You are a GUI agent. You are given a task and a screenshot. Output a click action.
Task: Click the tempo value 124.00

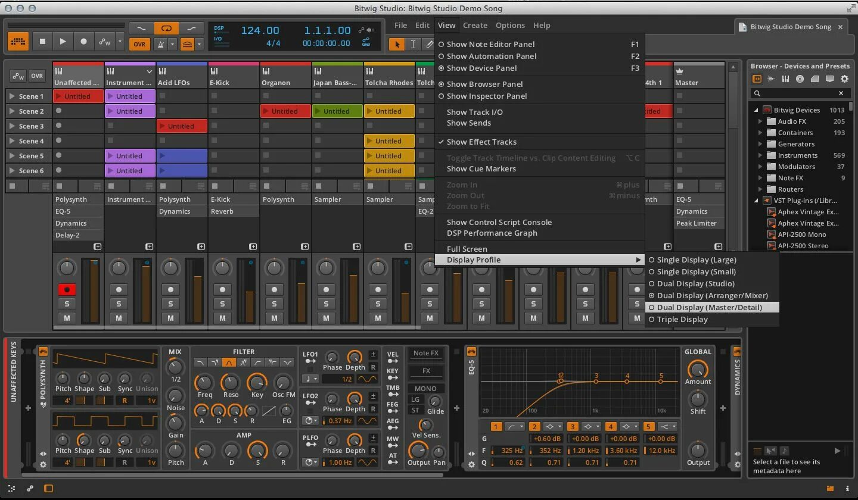tap(260, 30)
